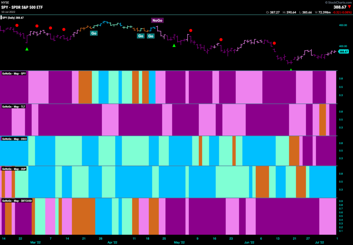Click the red dot above the early-May price spike
The height and width of the screenshot is (245, 353).
click(191, 30)
